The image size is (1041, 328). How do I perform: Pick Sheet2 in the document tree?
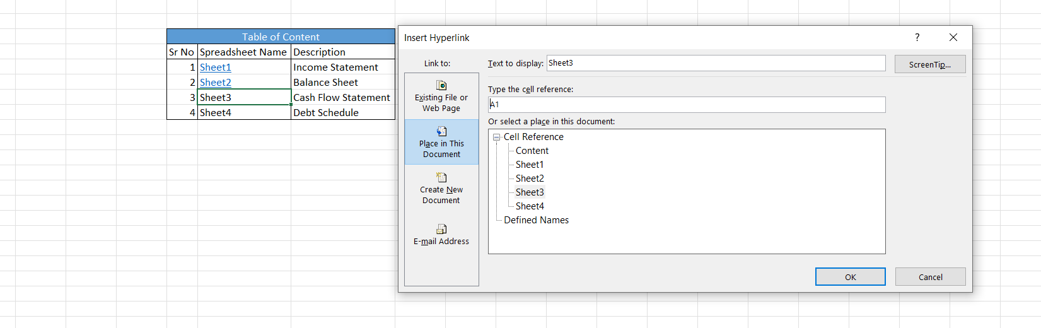pos(529,179)
